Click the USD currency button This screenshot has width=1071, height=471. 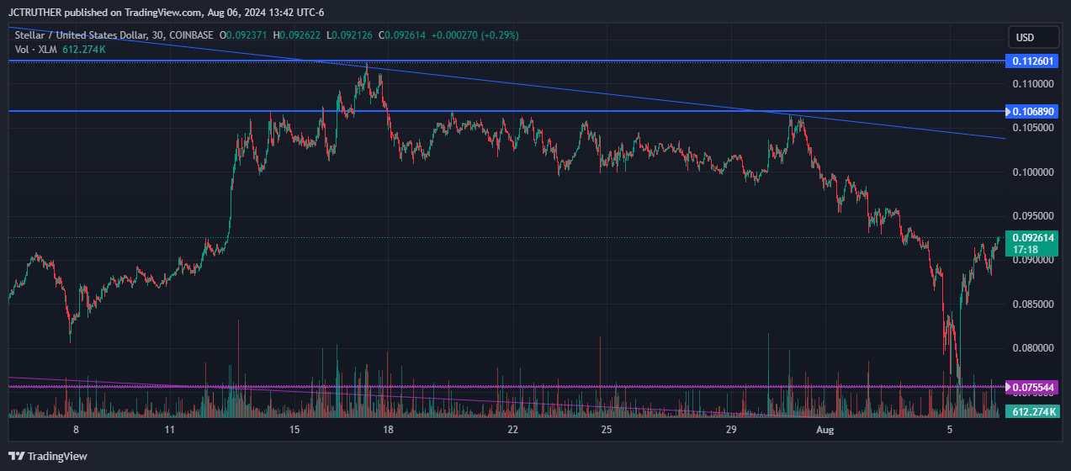1033,38
